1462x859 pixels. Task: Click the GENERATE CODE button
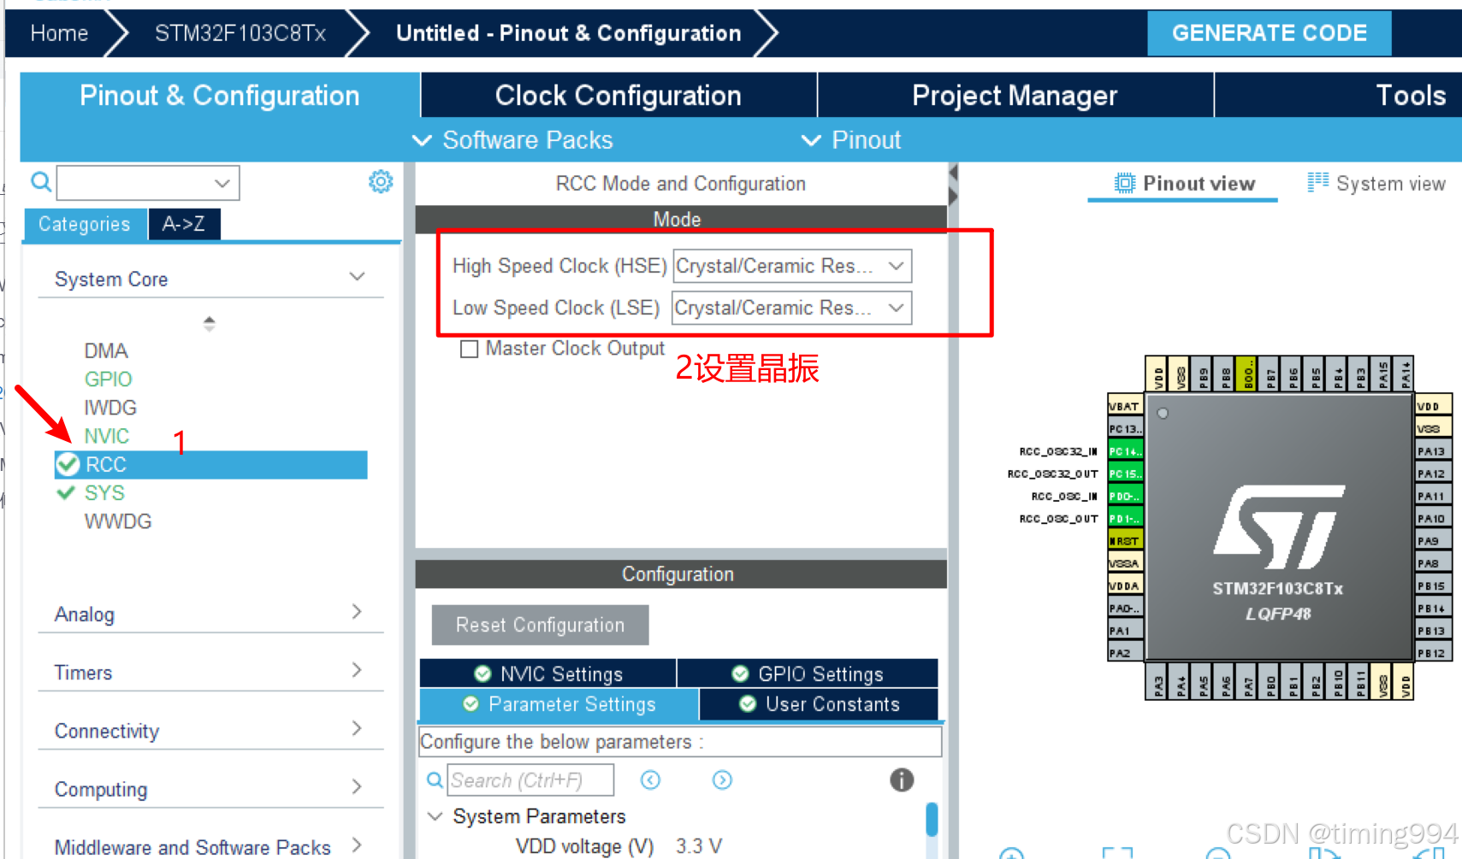tap(1269, 33)
